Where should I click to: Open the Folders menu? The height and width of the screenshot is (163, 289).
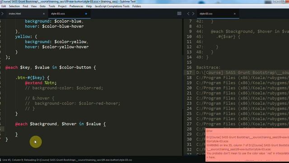[x=136, y=6]
